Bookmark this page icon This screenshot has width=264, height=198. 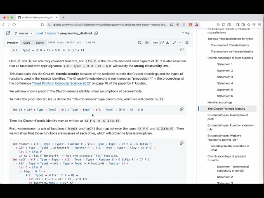(x=42, y=25)
